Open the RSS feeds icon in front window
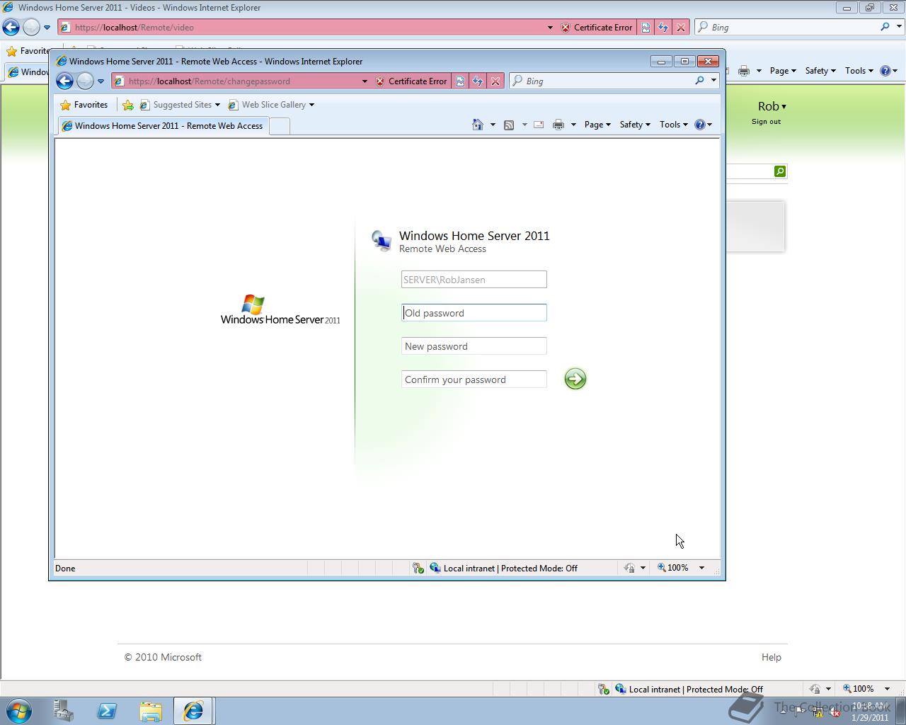The height and width of the screenshot is (725, 906). [x=509, y=125]
